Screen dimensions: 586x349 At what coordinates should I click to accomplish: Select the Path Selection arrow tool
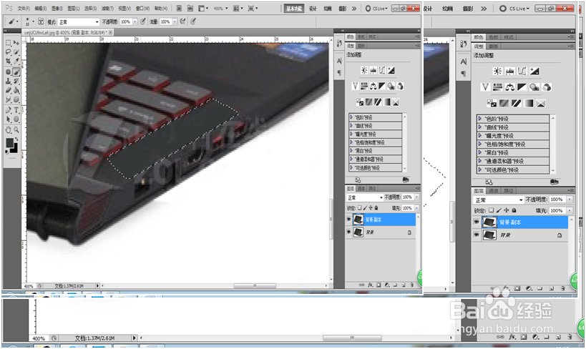click(8, 119)
